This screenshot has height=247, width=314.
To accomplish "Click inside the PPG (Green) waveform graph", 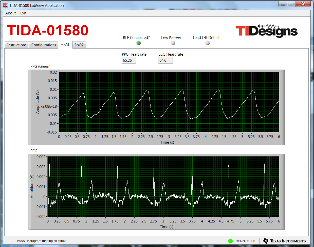I will tap(169, 102).
